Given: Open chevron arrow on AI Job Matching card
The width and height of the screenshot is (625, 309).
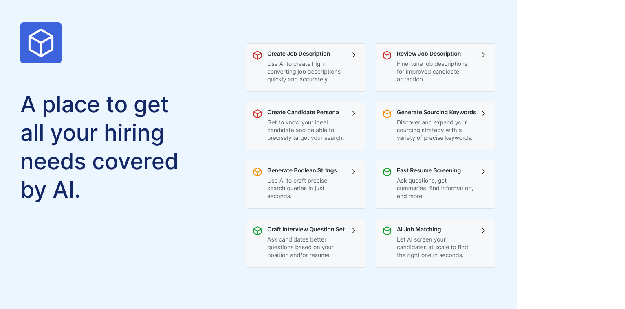Looking at the screenshot, I should coord(483,231).
